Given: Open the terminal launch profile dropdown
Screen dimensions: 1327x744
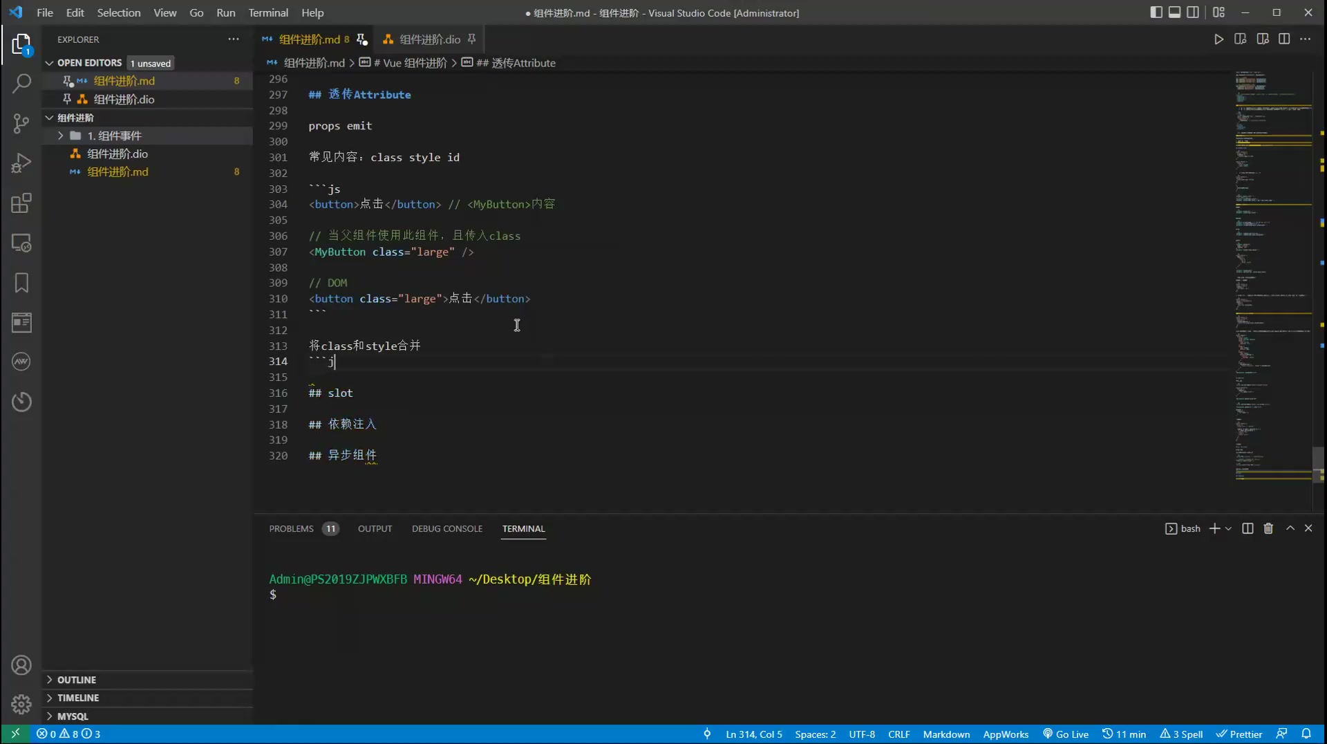Looking at the screenshot, I should click(x=1228, y=528).
